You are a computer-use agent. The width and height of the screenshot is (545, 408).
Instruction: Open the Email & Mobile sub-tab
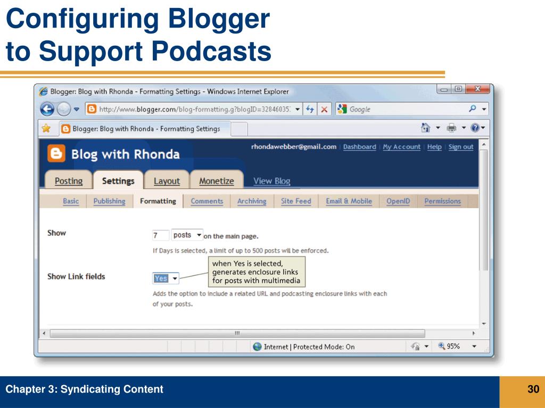[349, 201]
